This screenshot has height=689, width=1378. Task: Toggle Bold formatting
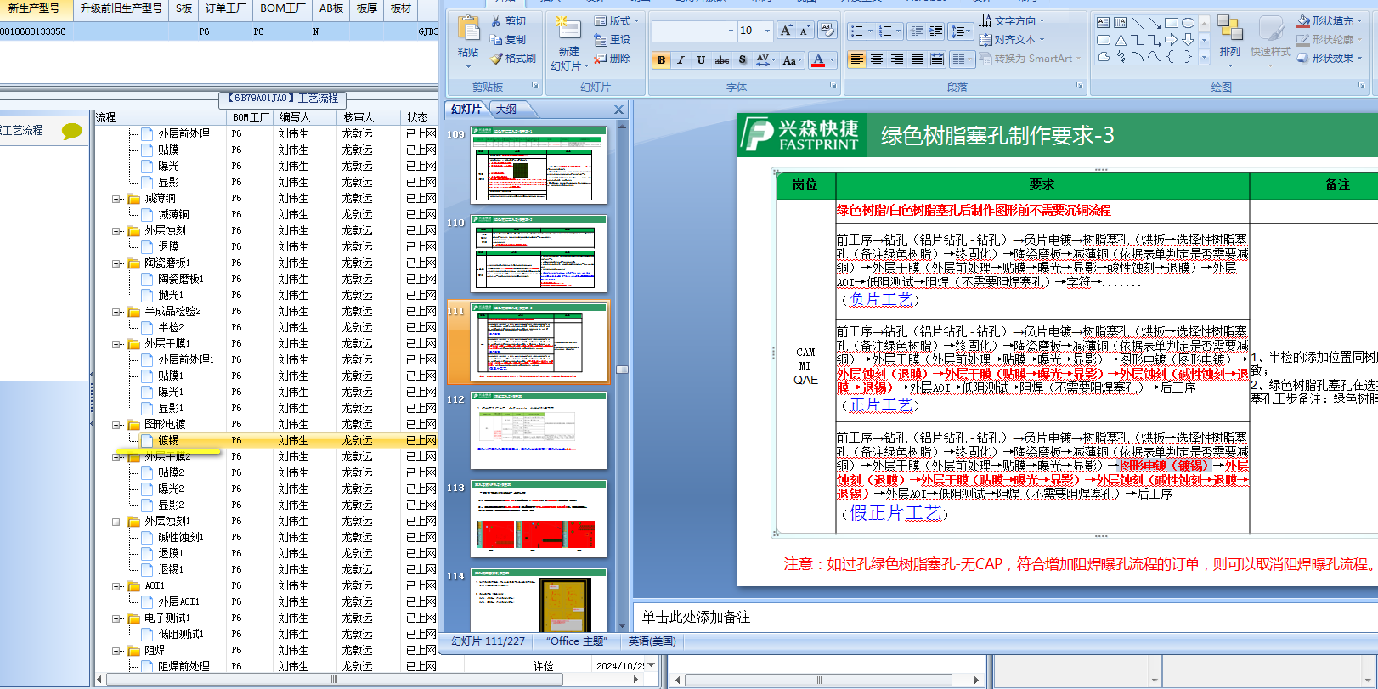pyautogui.click(x=661, y=60)
